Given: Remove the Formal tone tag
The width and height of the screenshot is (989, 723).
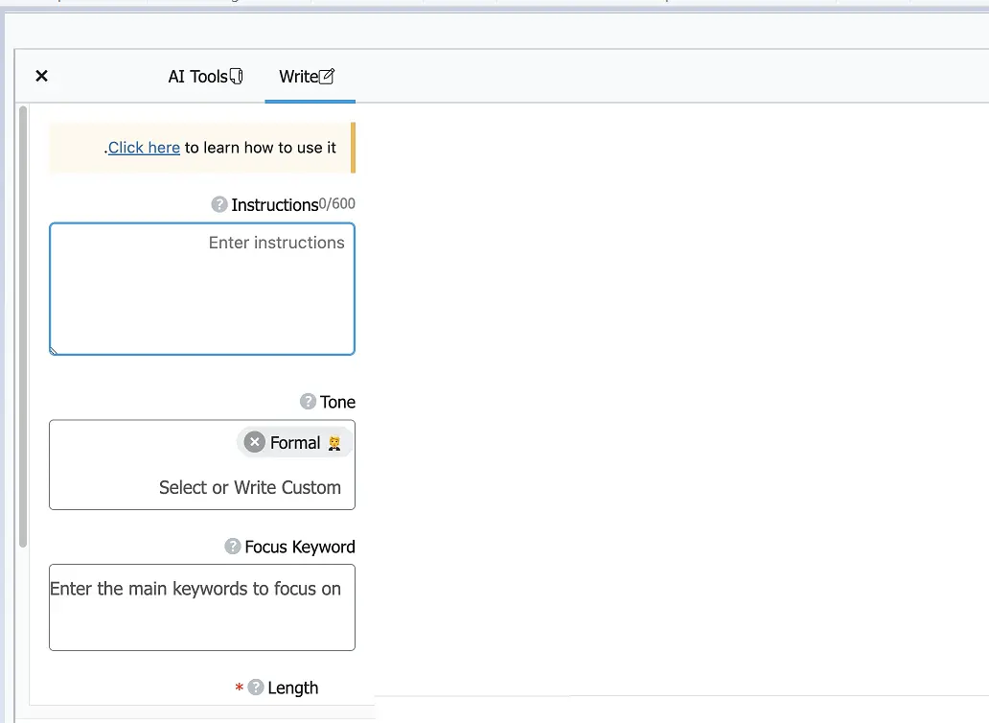Looking at the screenshot, I should pos(254,442).
